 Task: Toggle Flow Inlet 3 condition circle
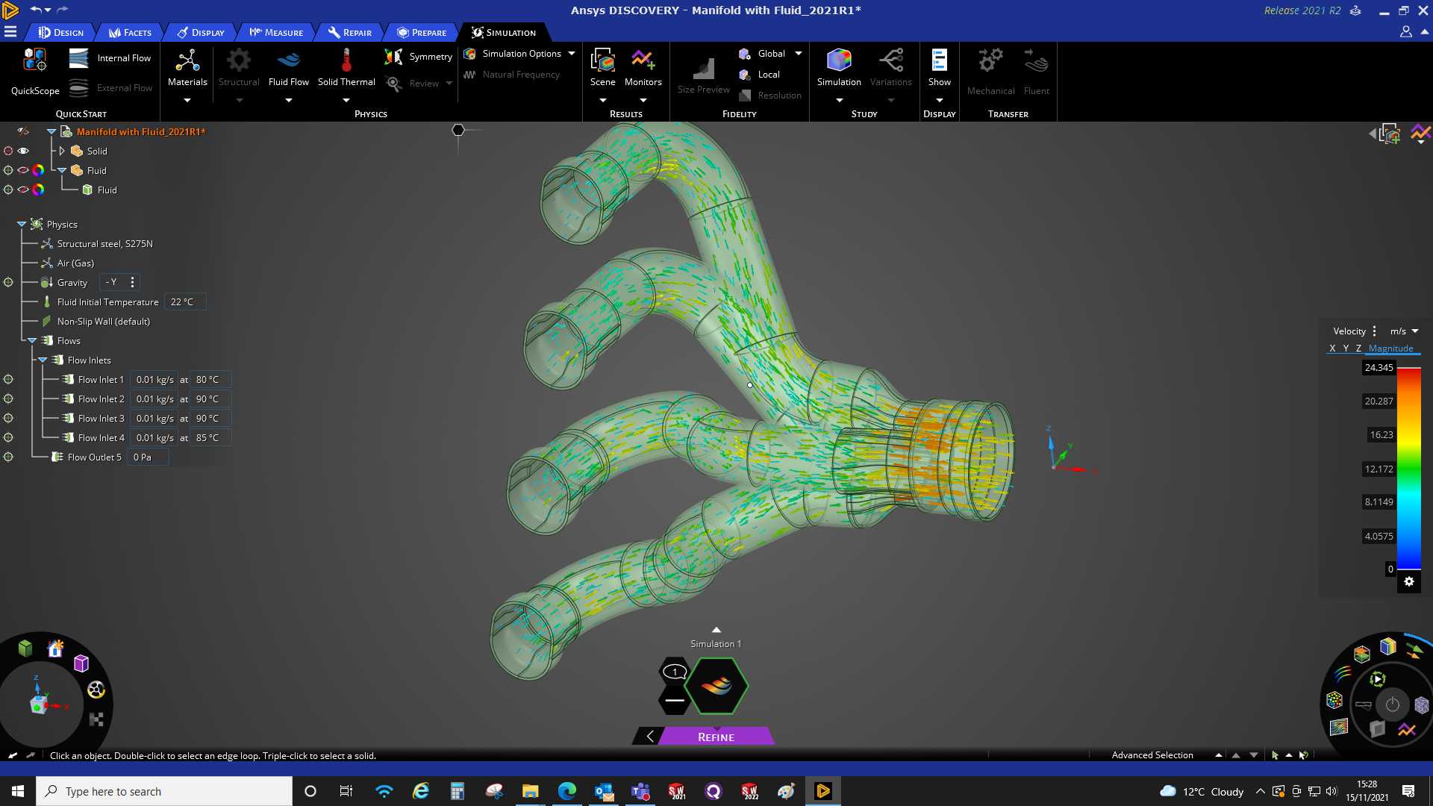[8, 418]
